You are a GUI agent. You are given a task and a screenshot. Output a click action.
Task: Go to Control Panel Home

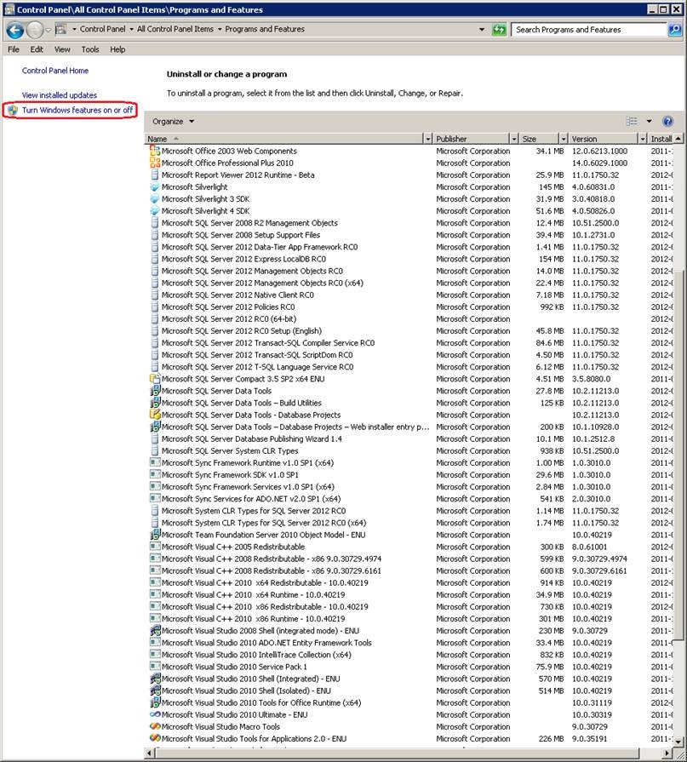(55, 71)
